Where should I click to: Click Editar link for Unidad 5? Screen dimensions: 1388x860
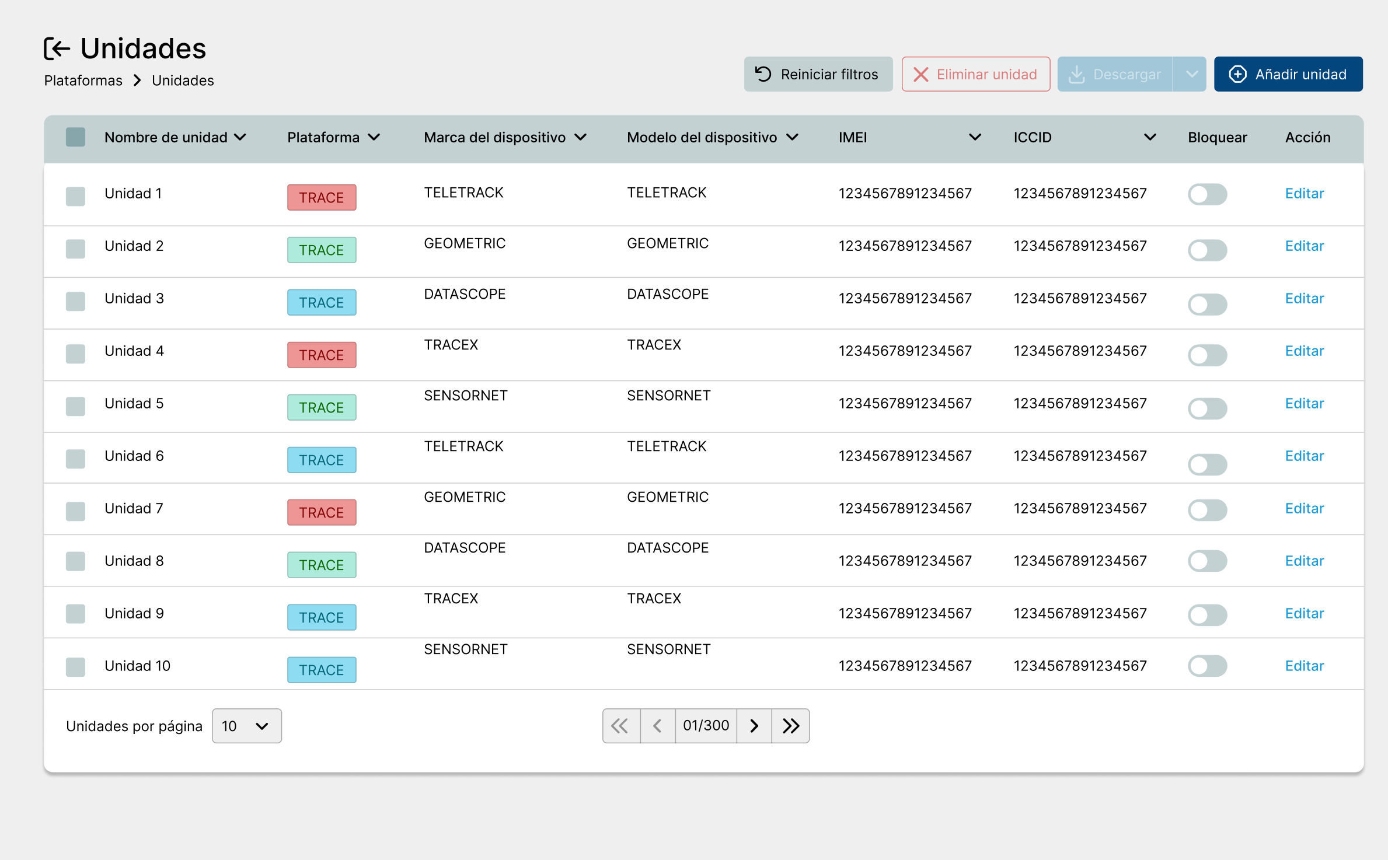(1304, 403)
